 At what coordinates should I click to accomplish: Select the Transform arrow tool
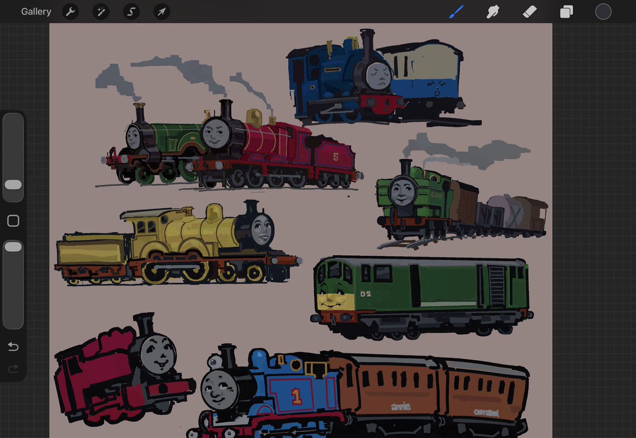click(162, 12)
